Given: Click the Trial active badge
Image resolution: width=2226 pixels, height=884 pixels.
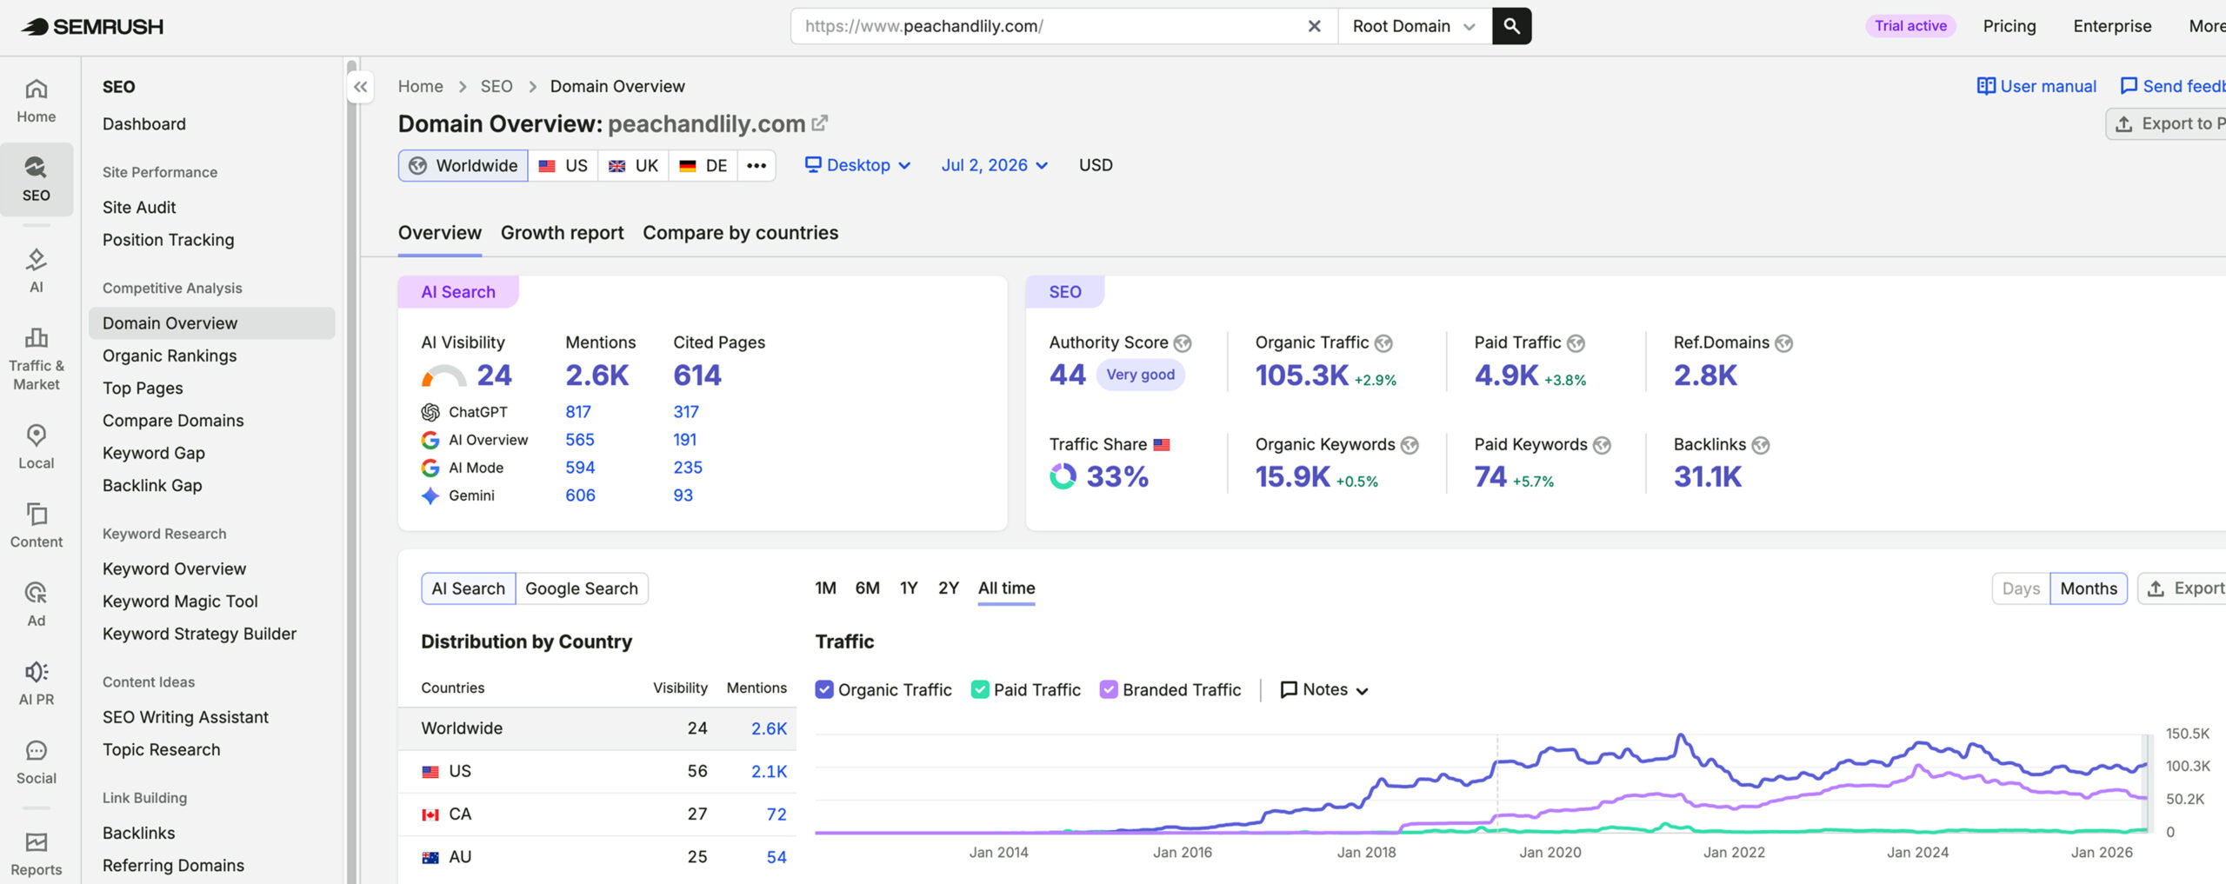Looking at the screenshot, I should click(x=1910, y=26).
